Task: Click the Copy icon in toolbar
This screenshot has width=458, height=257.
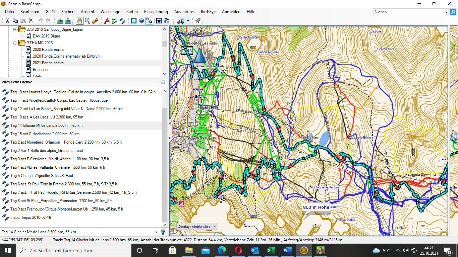Action: [x=15, y=21]
